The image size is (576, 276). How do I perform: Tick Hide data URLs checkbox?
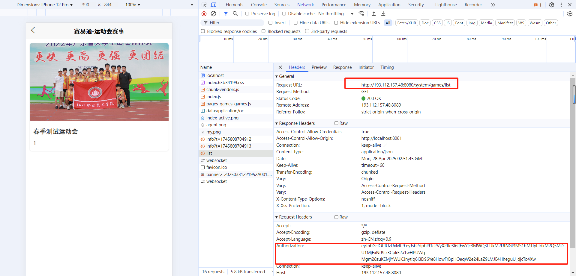(x=295, y=23)
